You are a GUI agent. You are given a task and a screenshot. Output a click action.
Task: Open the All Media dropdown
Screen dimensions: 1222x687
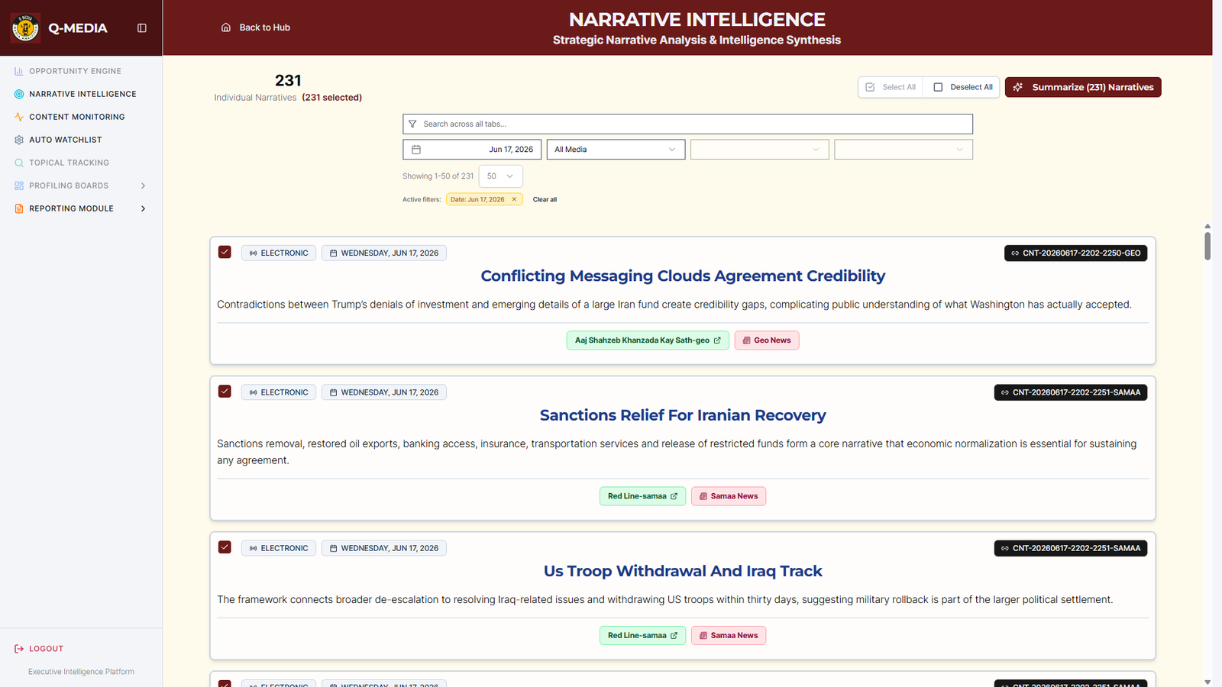pyautogui.click(x=616, y=150)
